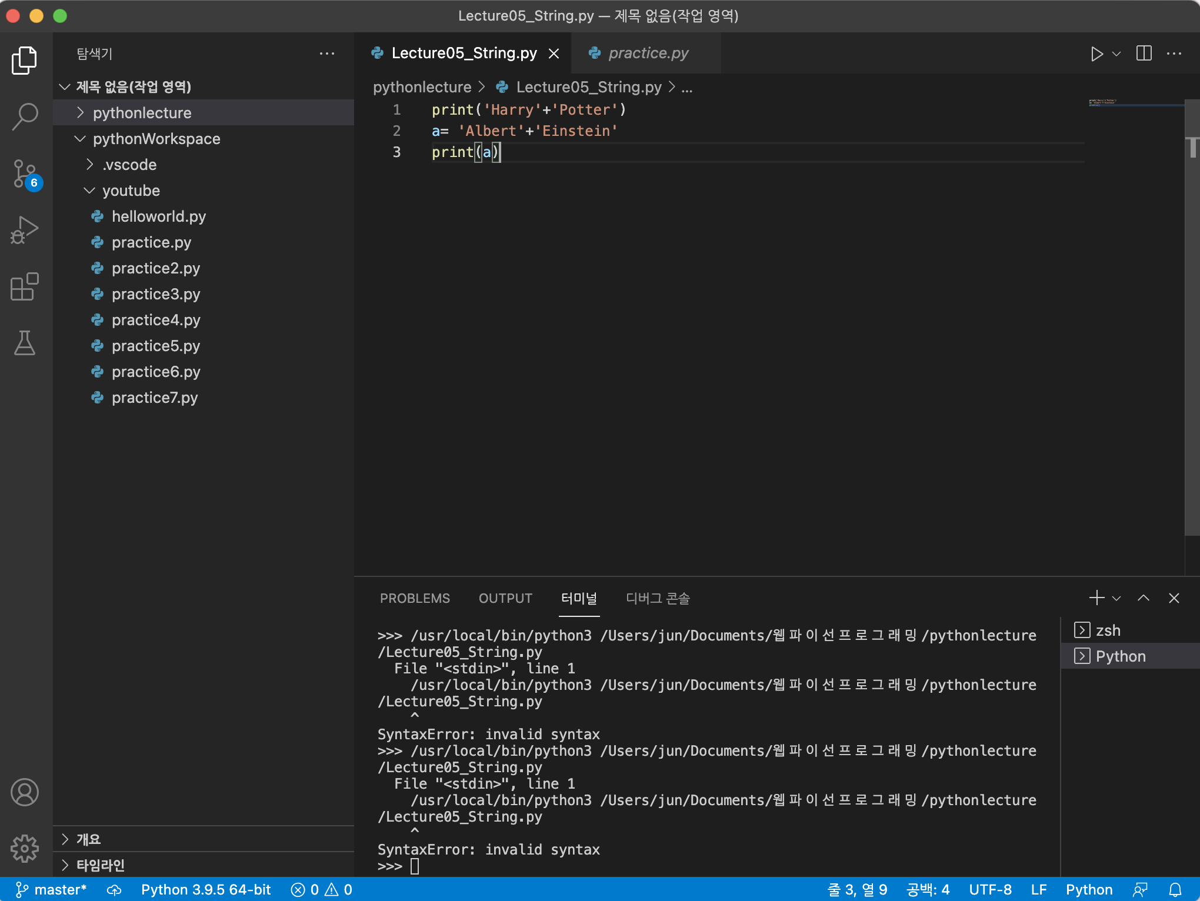The height and width of the screenshot is (901, 1200).
Task: Focus the terminal prompt input
Action: click(x=415, y=866)
